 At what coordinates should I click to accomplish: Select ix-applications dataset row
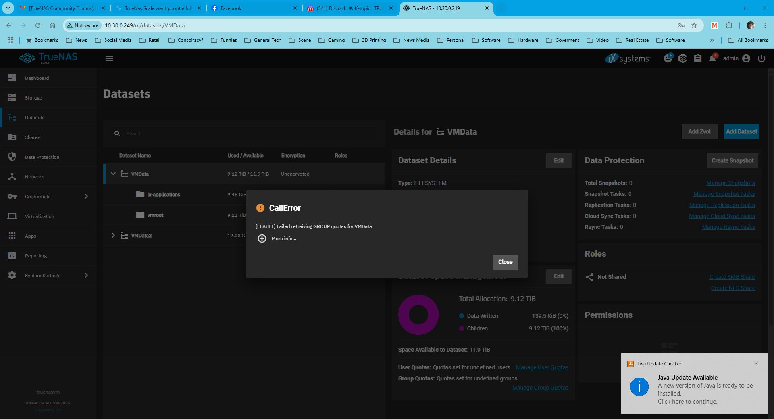click(x=244, y=194)
